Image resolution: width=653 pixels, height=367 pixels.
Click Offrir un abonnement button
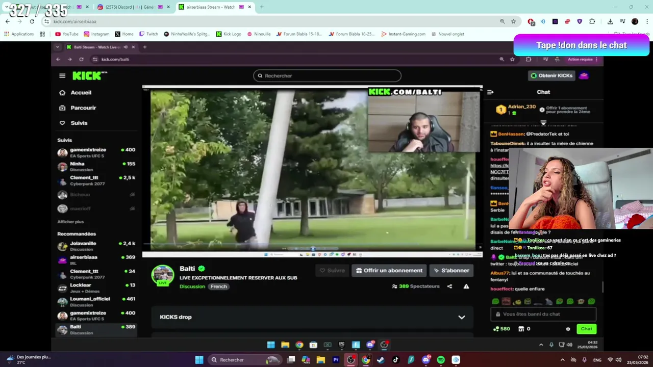pyautogui.click(x=389, y=271)
